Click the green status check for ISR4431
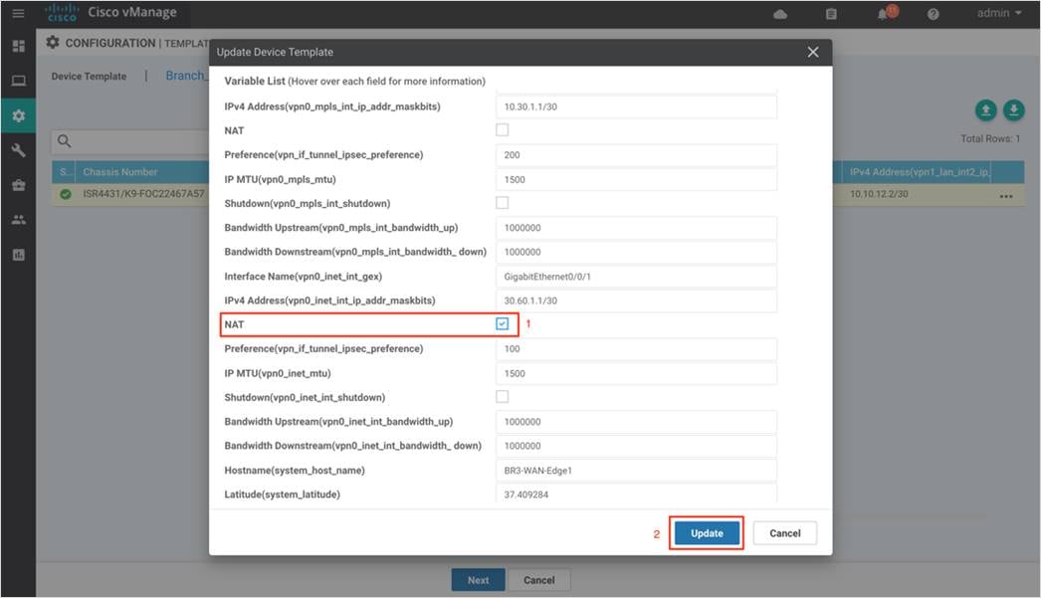The image size is (1041, 598). coord(65,194)
